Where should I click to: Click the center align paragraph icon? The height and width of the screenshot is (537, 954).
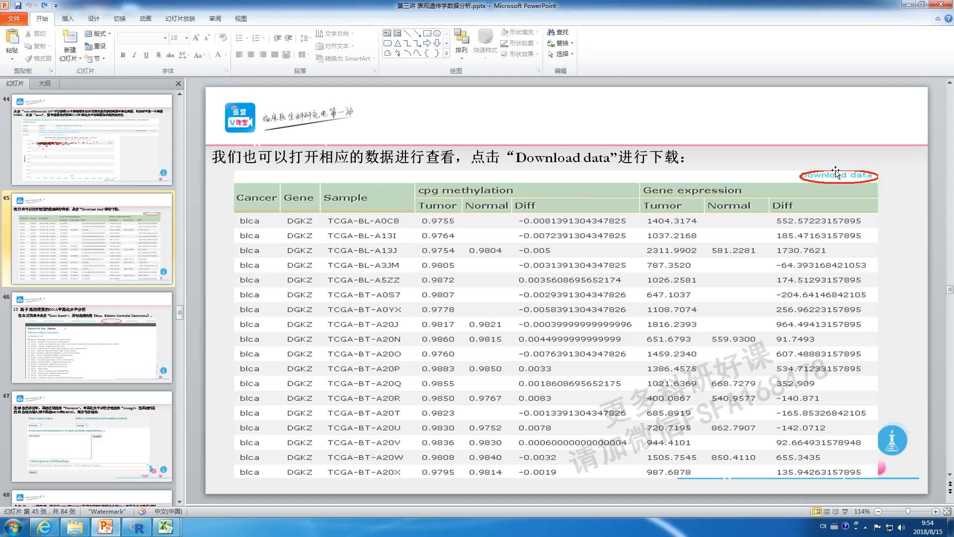tap(251, 55)
